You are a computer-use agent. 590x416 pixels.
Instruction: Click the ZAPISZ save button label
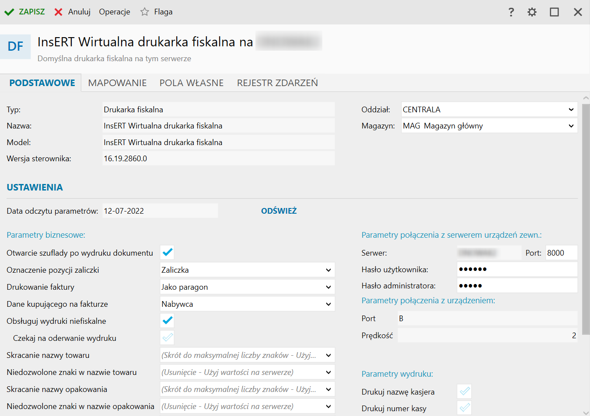[x=32, y=12]
